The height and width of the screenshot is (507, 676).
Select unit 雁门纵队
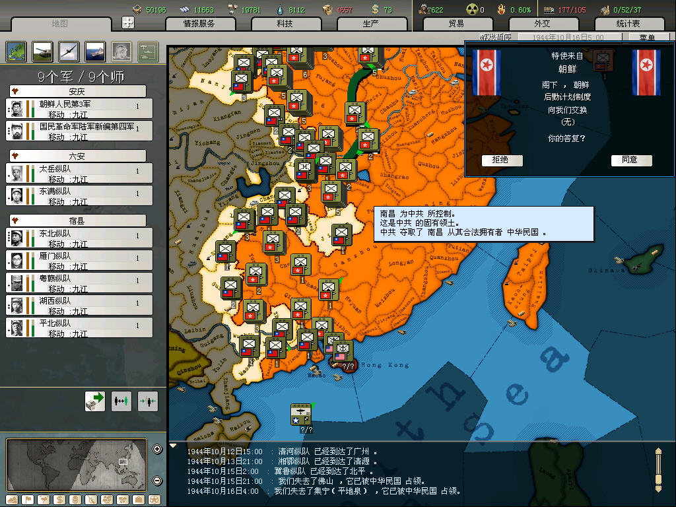[79, 260]
